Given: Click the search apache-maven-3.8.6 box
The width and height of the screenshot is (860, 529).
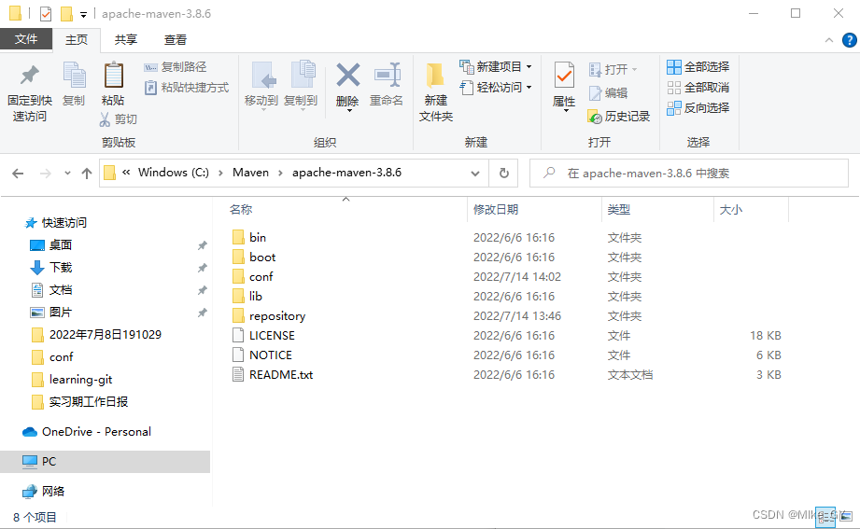Looking at the screenshot, I should [x=689, y=174].
